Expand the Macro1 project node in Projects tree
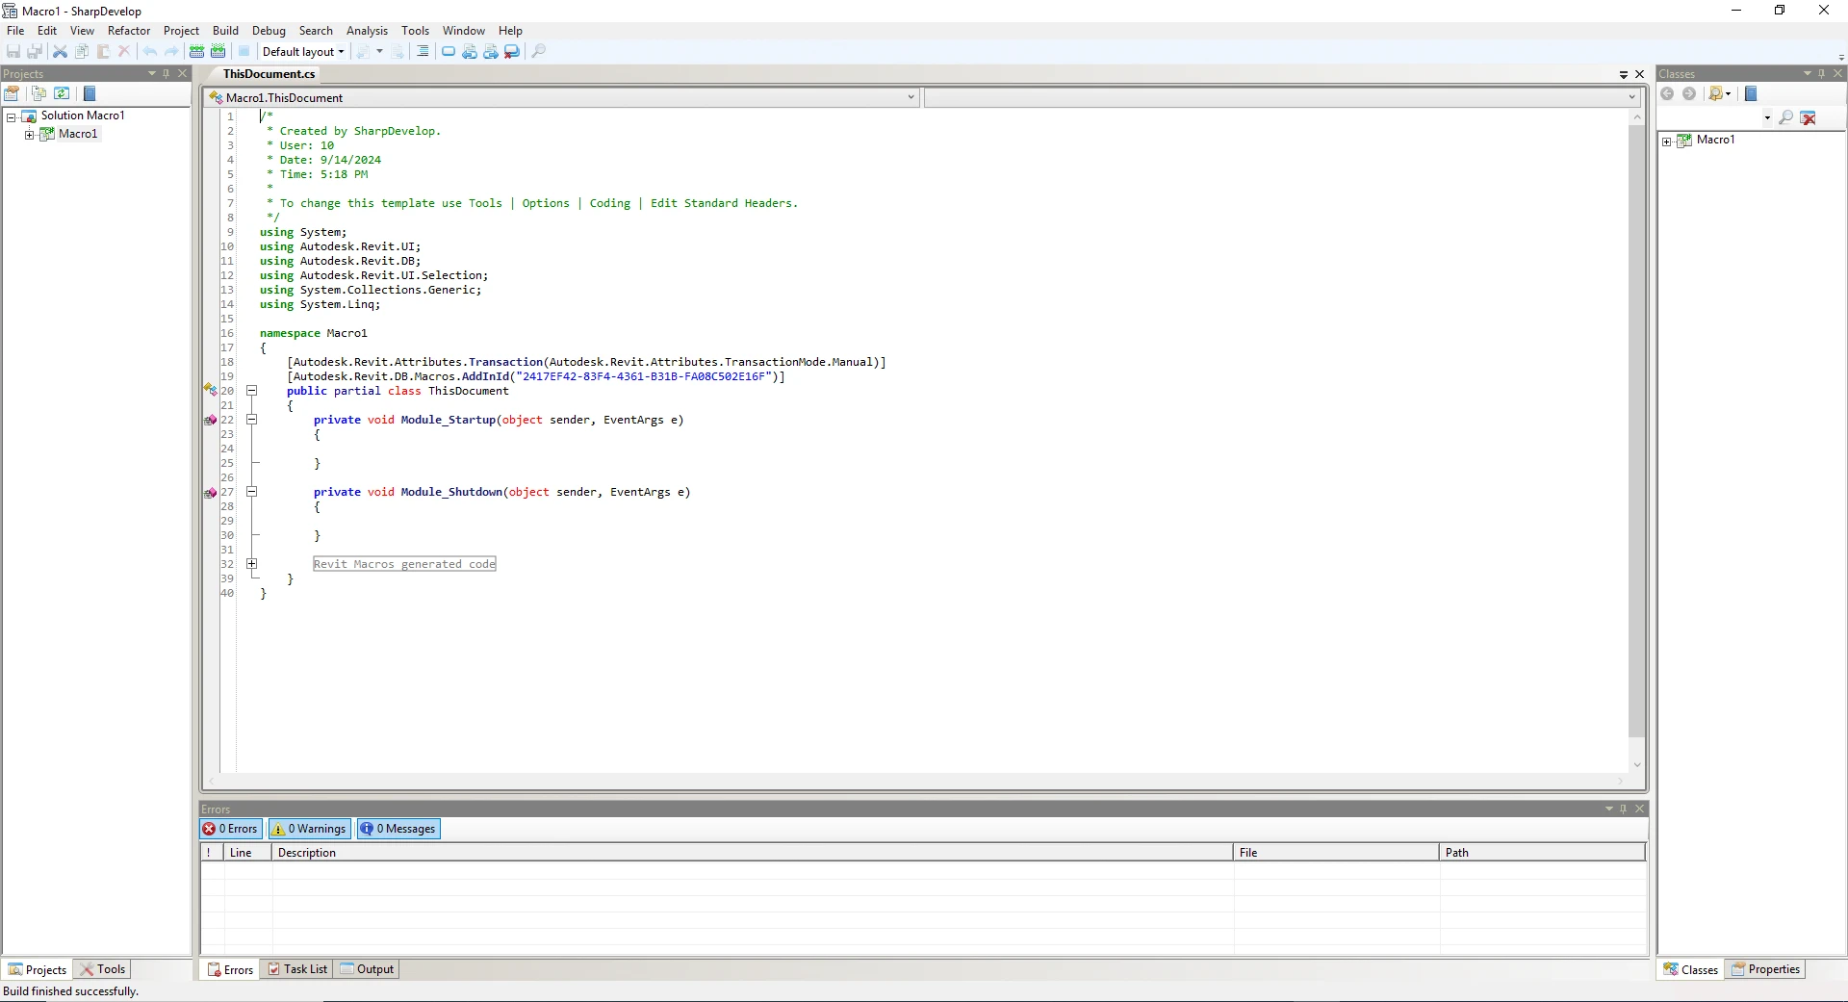 pyautogui.click(x=29, y=135)
